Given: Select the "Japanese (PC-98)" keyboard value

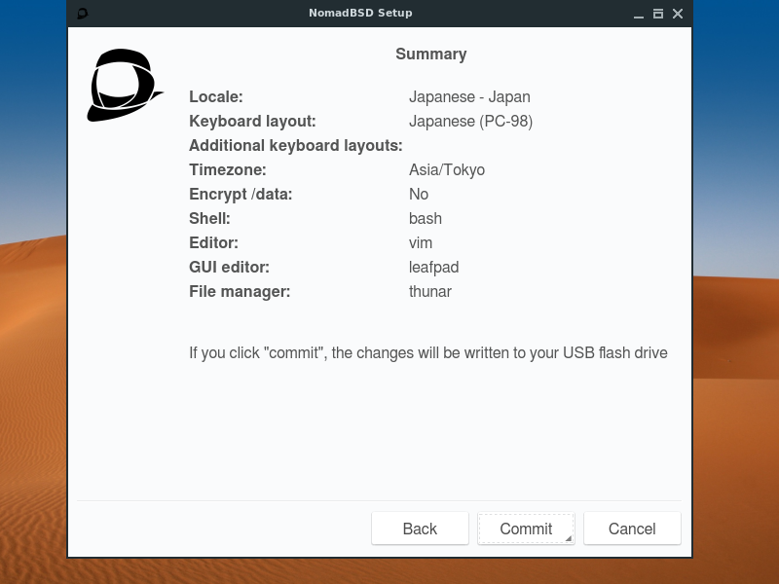Looking at the screenshot, I should [471, 121].
